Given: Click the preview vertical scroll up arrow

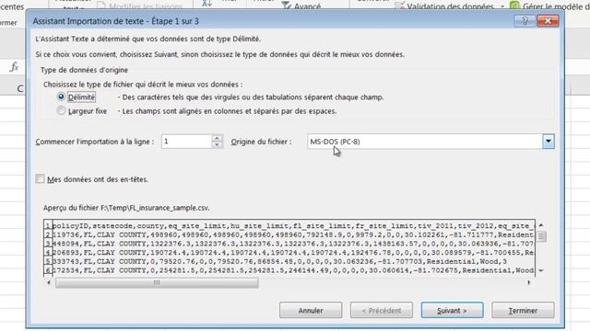Looking at the screenshot, I should pyautogui.click(x=541, y=225).
